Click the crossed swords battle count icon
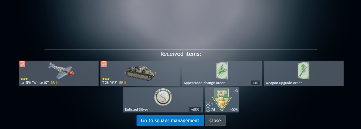361x129 pixels. point(208,104)
